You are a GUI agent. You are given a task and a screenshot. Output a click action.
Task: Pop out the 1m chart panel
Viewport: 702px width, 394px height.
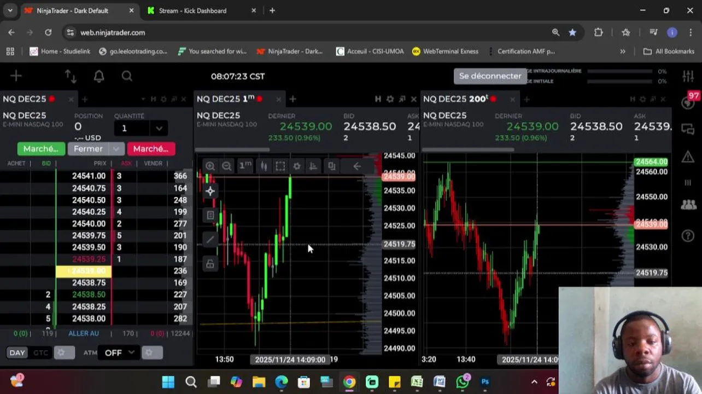pos(402,99)
